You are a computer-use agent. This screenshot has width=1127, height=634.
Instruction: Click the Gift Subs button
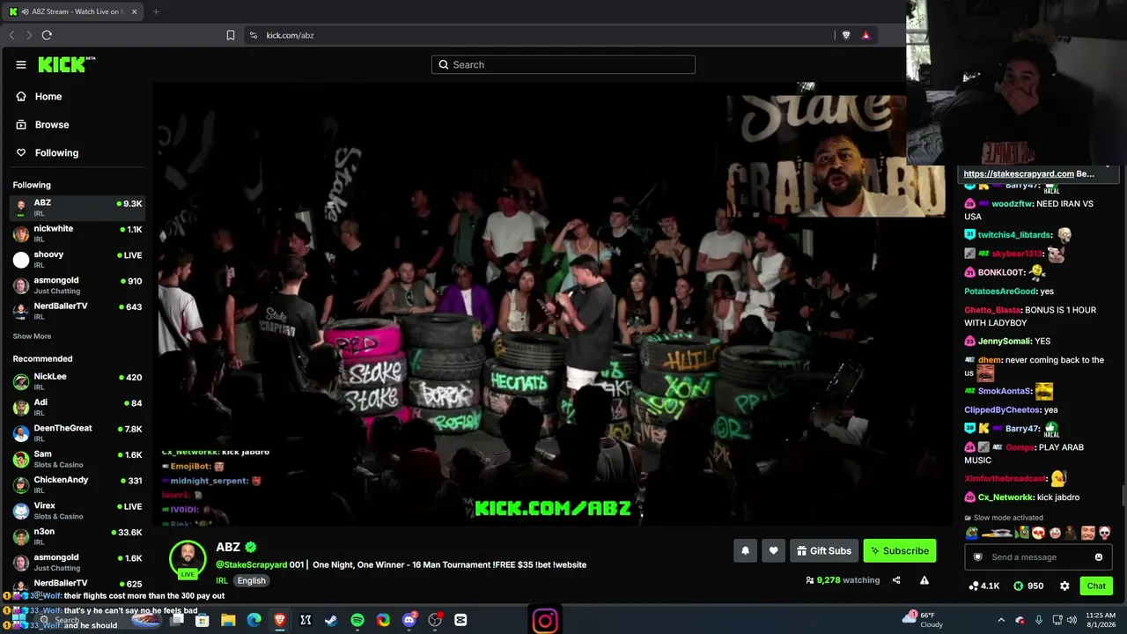click(x=824, y=551)
